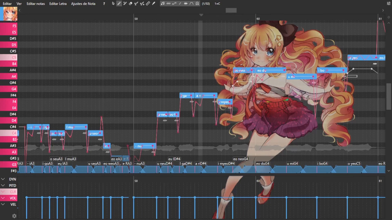The width and height of the screenshot is (392, 220).
Task: Open the Editar notas menu
Action: point(36,4)
